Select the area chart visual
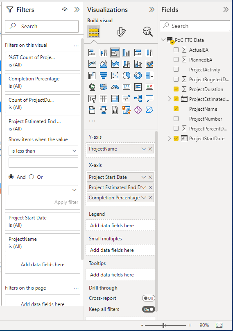Viewport: 233px width, 331px height. (x=104, y=64)
